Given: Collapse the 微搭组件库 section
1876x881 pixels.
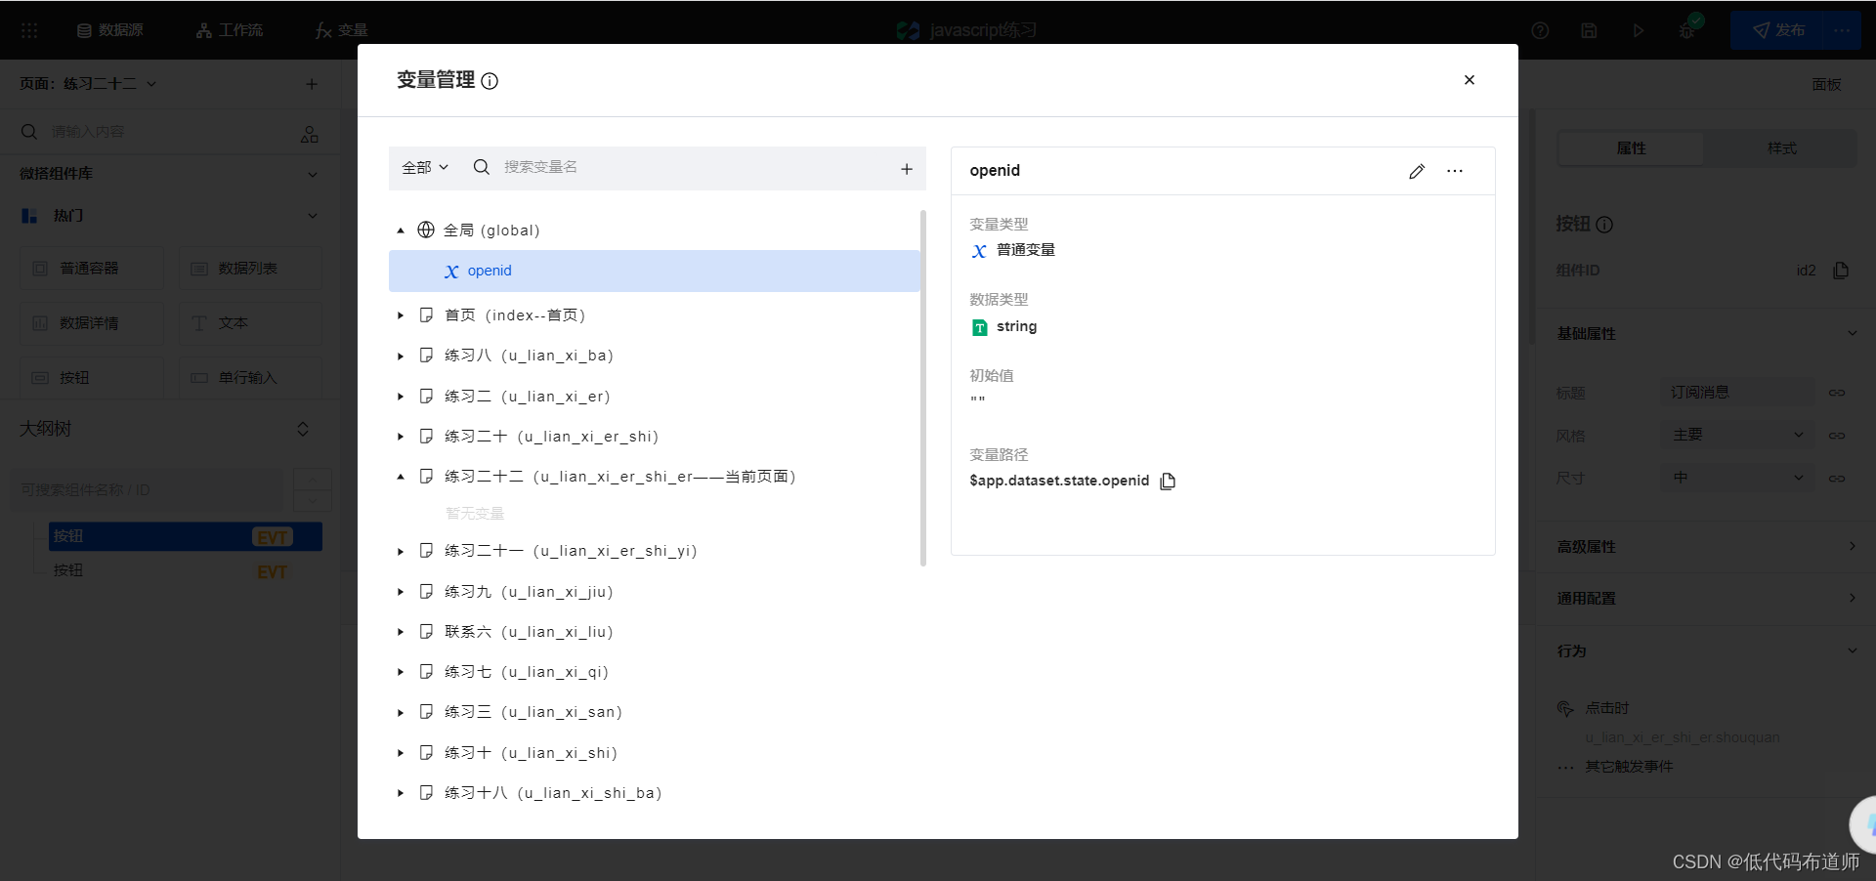Looking at the screenshot, I should (x=313, y=174).
